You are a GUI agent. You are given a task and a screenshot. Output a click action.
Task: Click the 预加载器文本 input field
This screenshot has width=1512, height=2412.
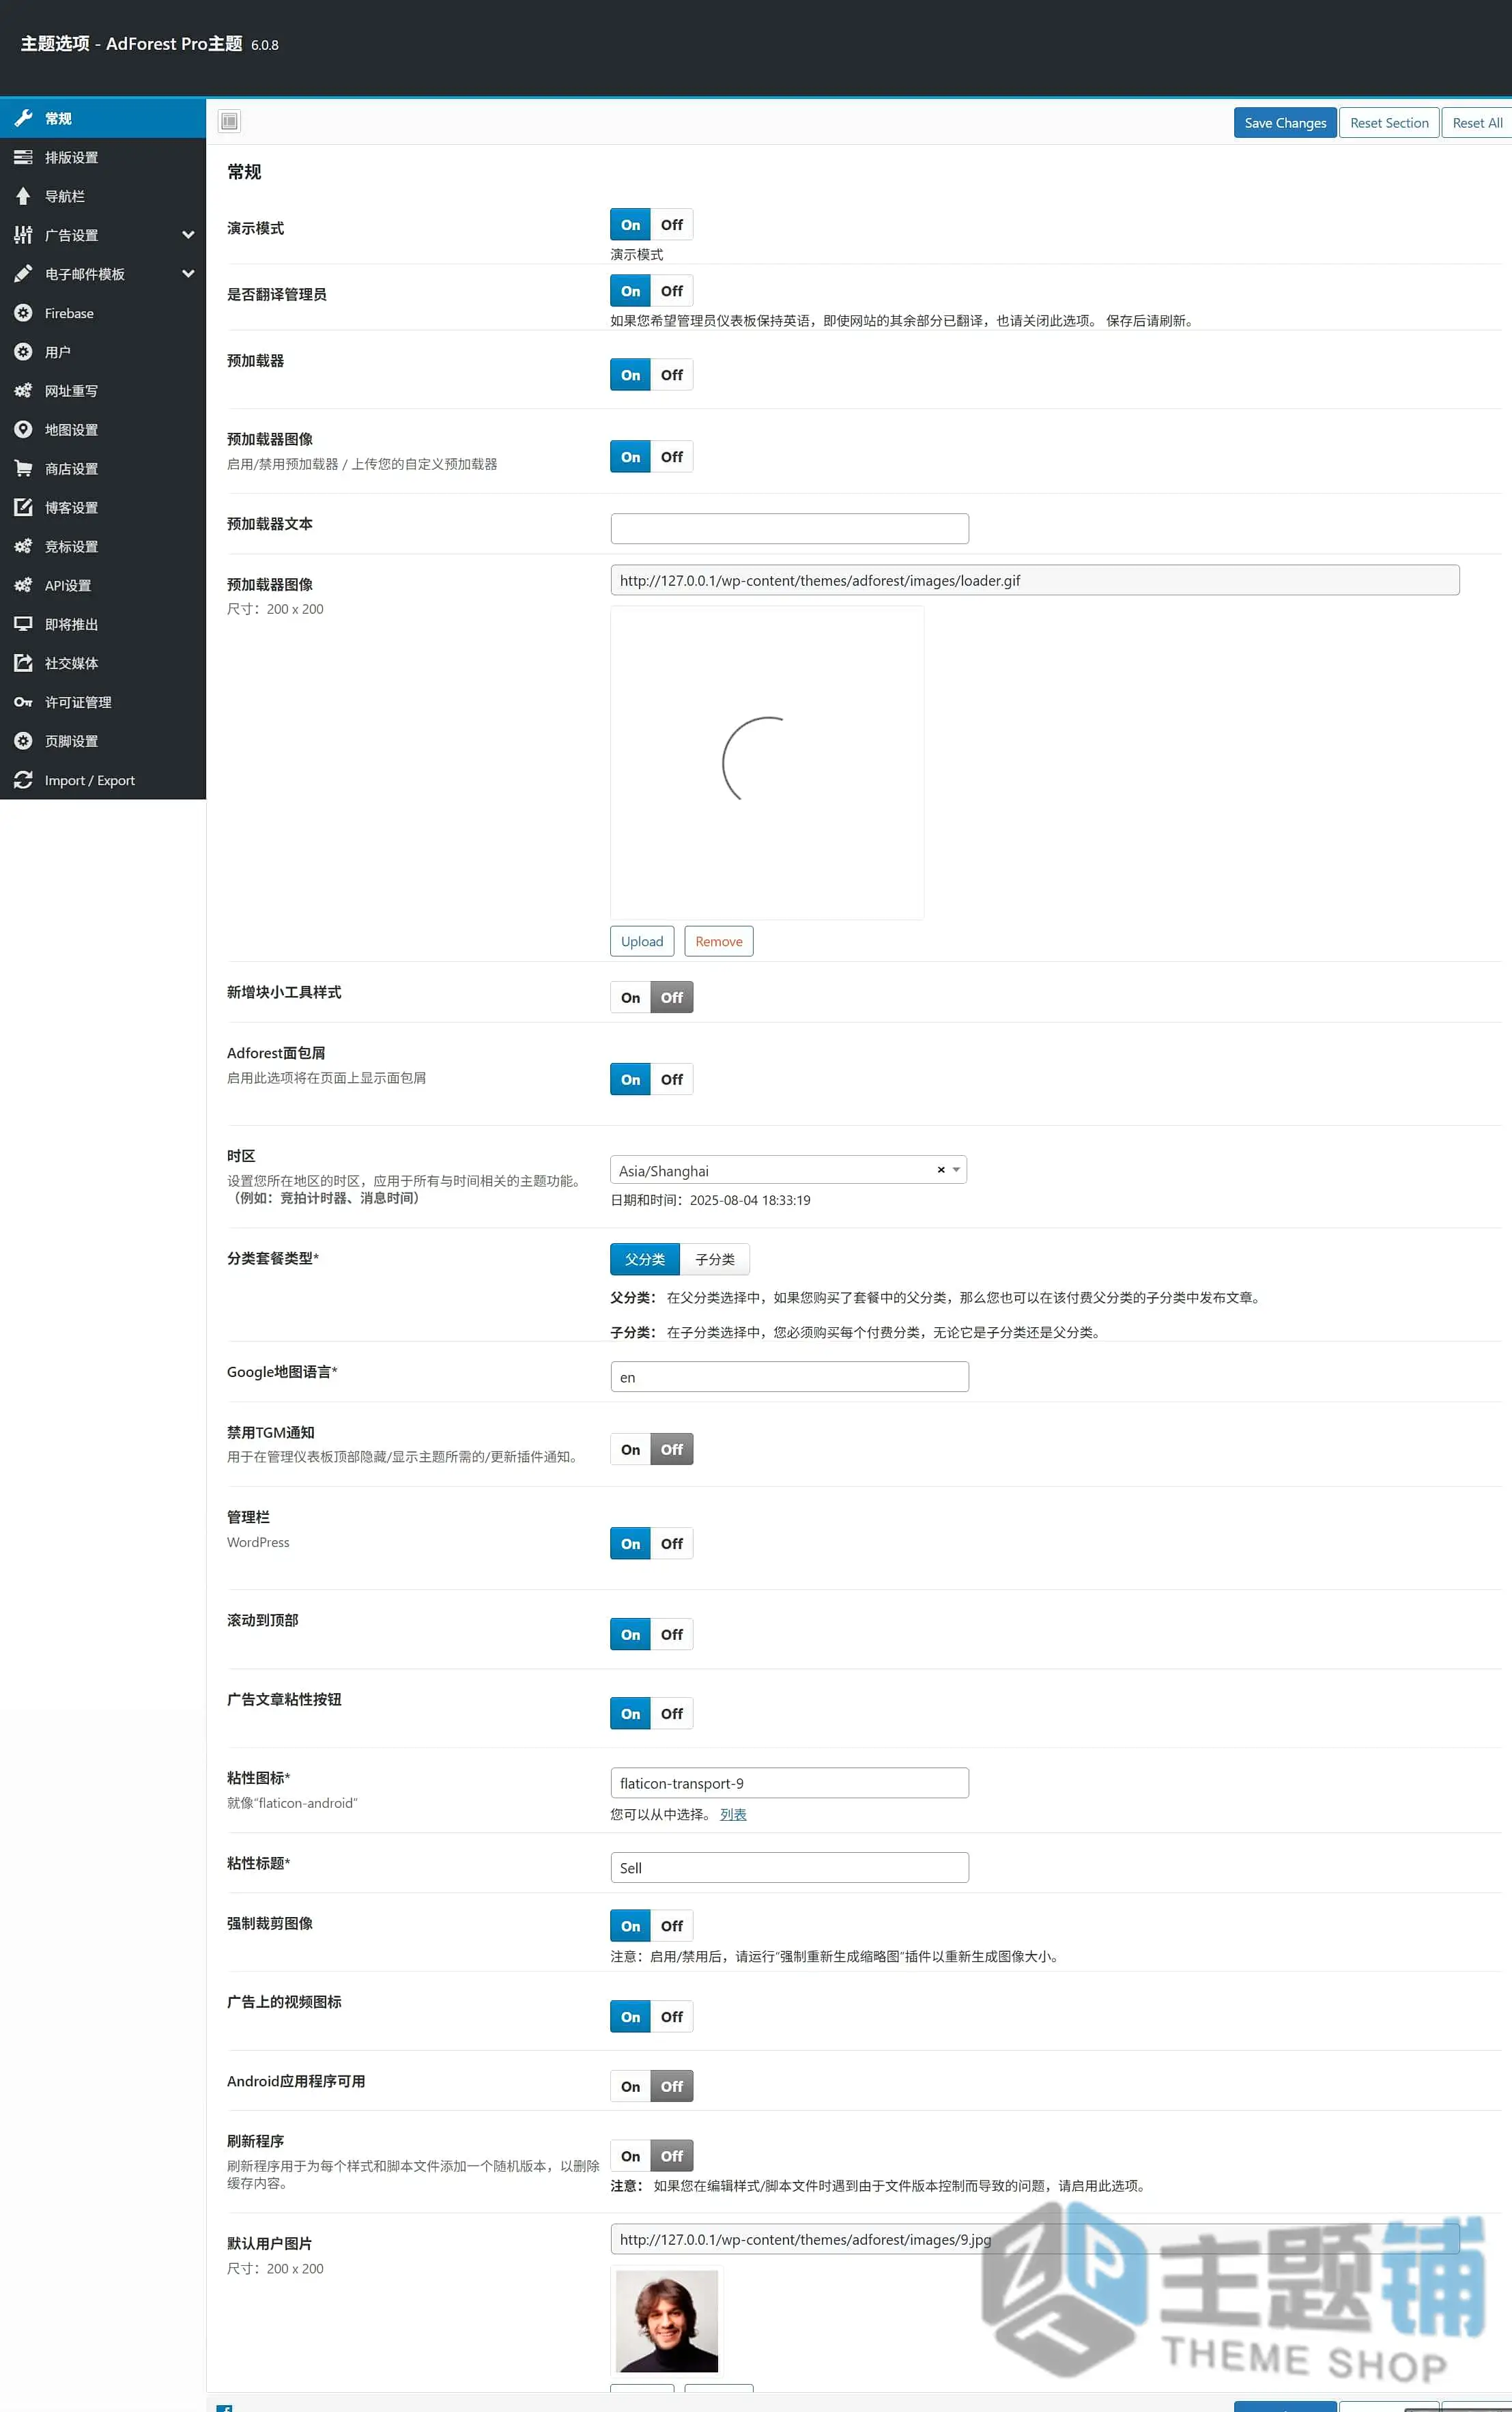pyautogui.click(x=790, y=529)
